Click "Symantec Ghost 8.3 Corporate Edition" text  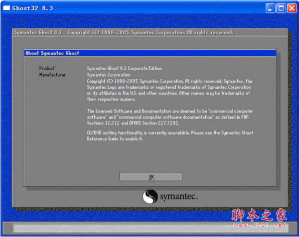[x=124, y=68]
